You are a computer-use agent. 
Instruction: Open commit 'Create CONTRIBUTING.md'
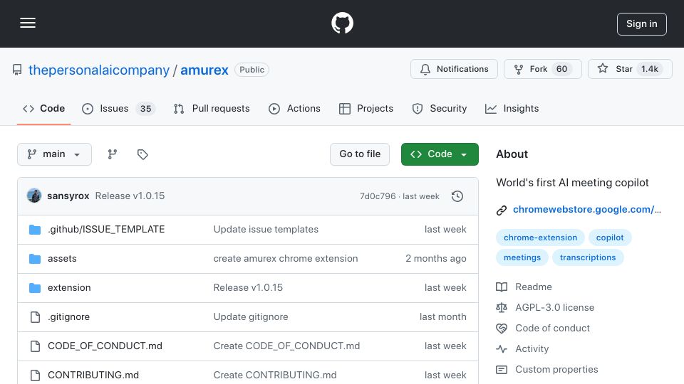click(275, 375)
